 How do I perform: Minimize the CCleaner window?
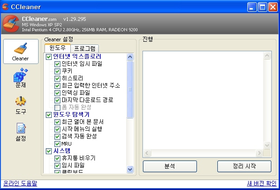[251, 7]
